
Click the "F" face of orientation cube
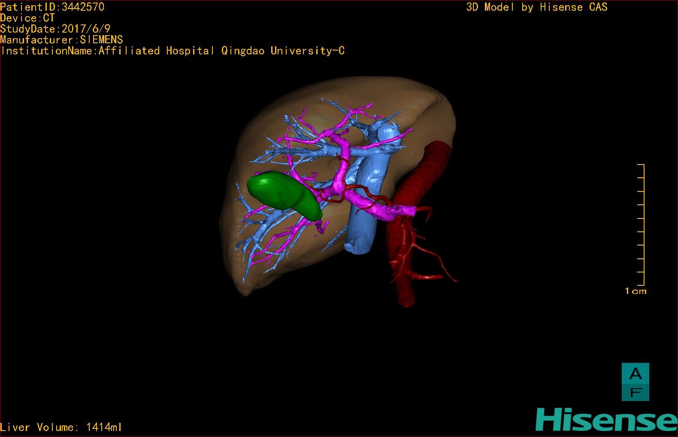(636, 392)
